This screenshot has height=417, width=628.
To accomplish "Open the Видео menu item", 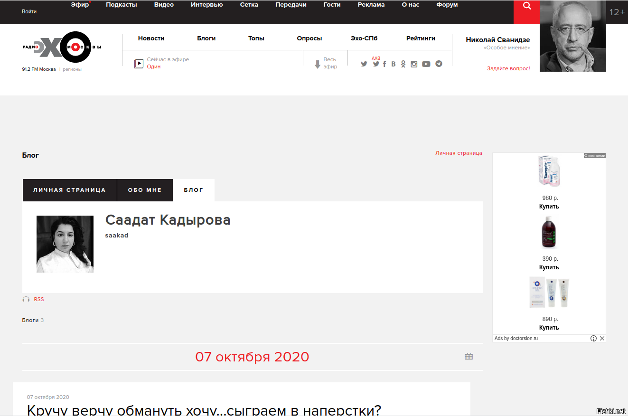I will point(164,5).
